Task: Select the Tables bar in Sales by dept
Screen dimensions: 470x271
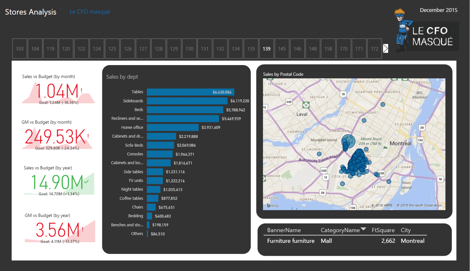Action: click(x=190, y=92)
